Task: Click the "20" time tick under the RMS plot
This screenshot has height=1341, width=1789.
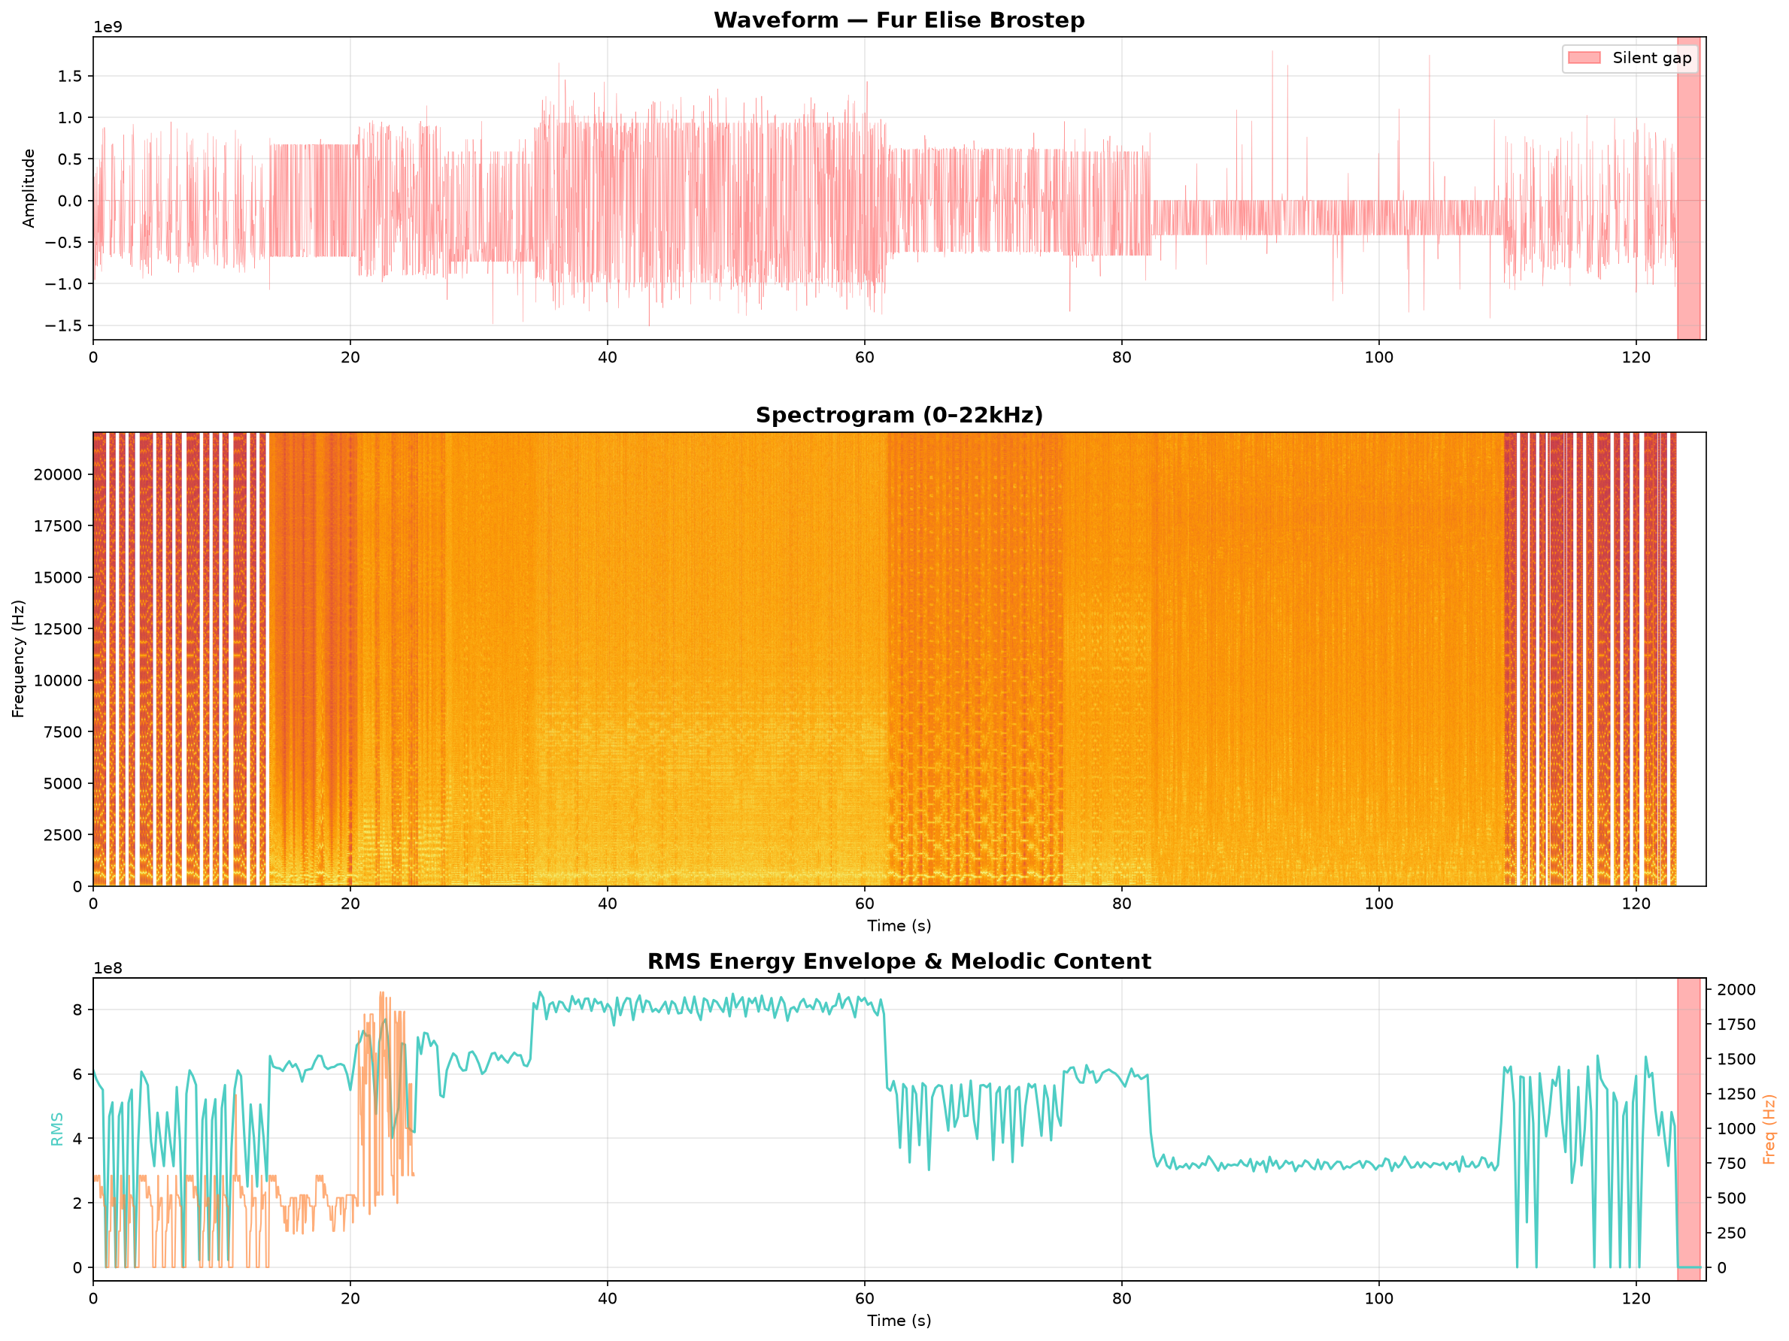Action: [x=350, y=1298]
